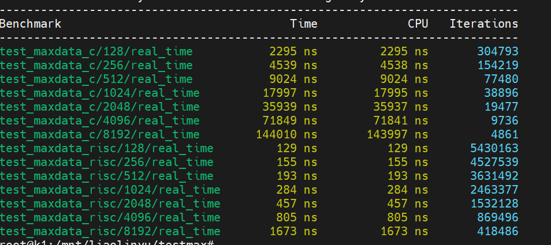This screenshot has width=551, height=245.
Task: Click the Time column header
Action: [304, 24]
